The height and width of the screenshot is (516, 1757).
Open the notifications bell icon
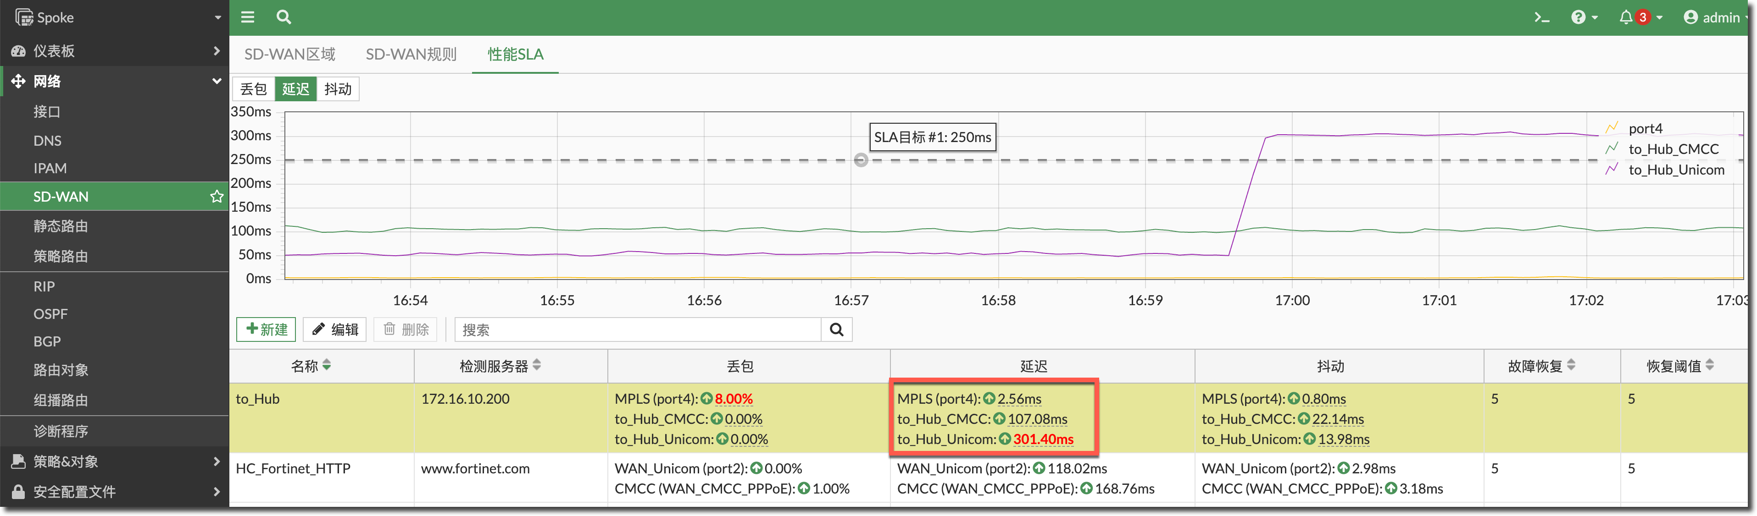click(1626, 17)
